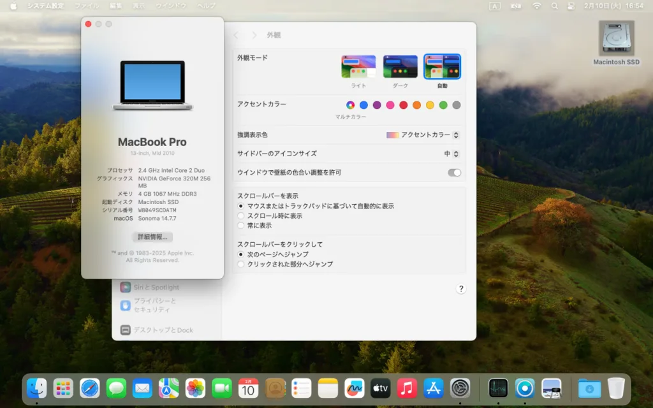This screenshot has width=653, height=408.
Task: Open the Apple menu
Action: (x=13, y=6)
